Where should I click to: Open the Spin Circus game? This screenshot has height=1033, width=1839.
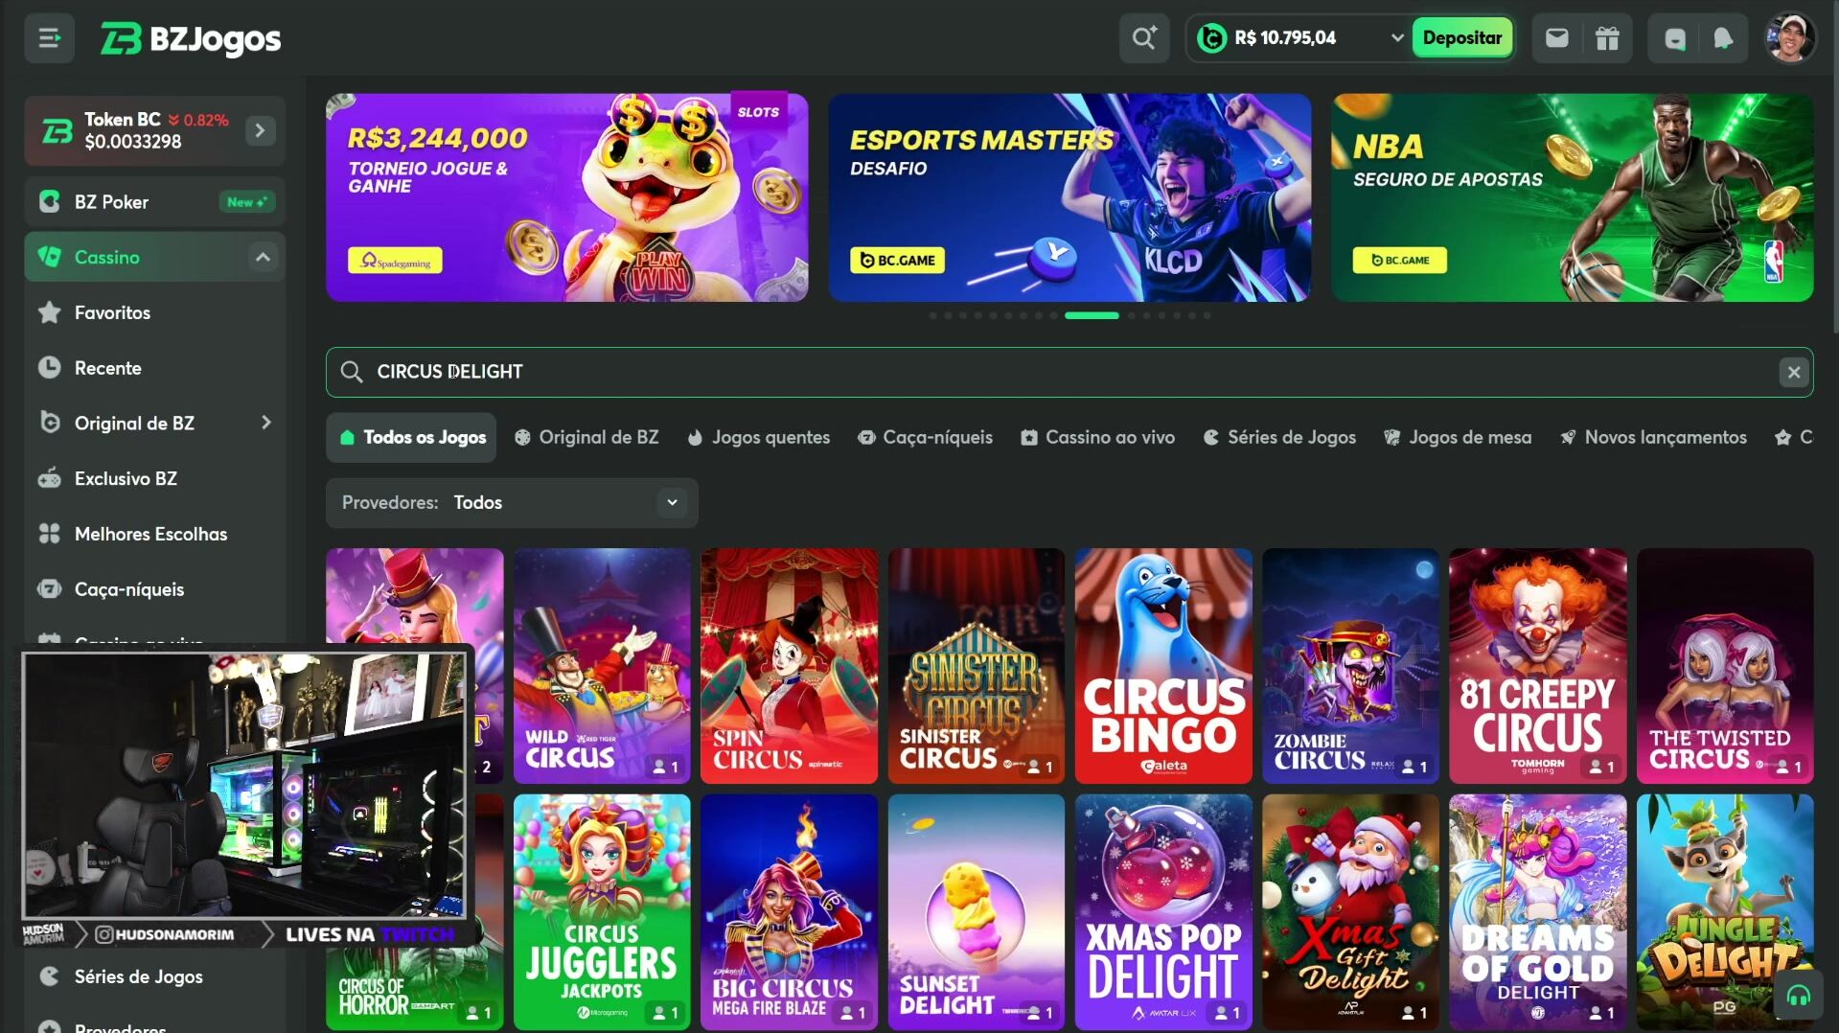(x=789, y=666)
